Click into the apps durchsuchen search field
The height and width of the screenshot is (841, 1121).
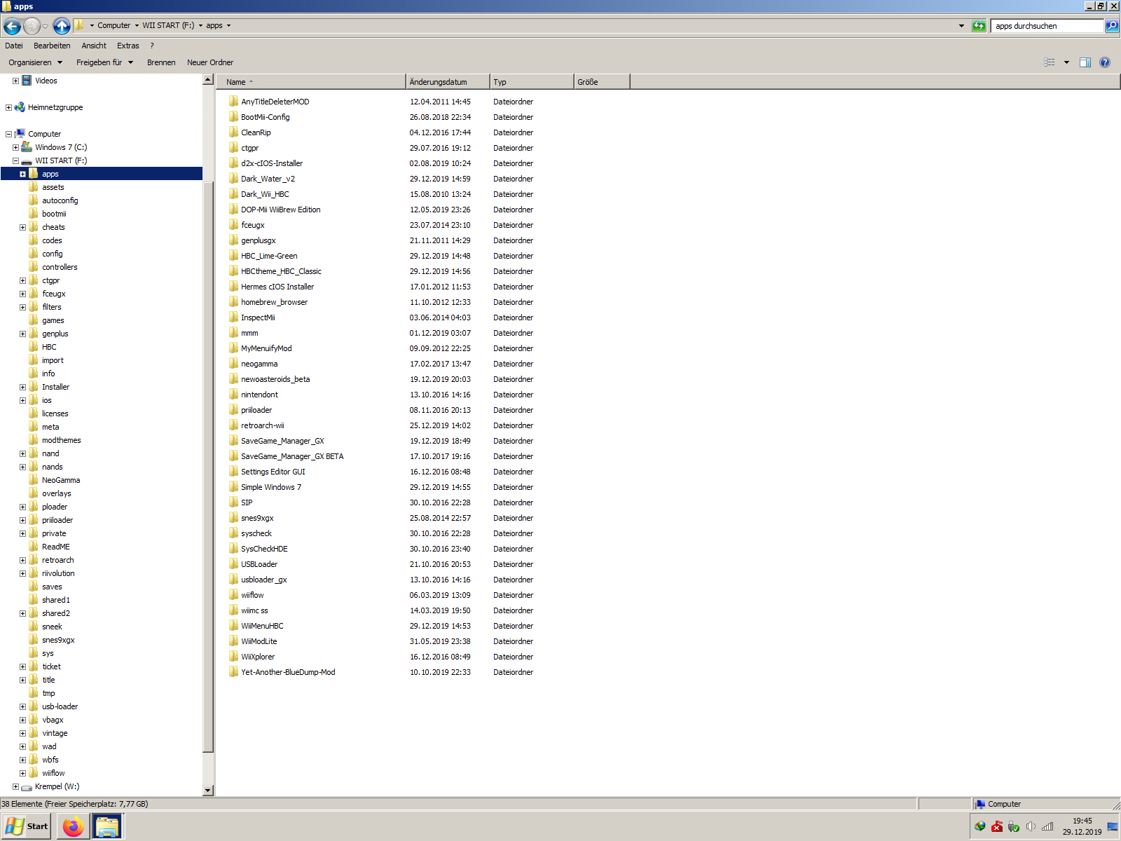(x=1047, y=26)
